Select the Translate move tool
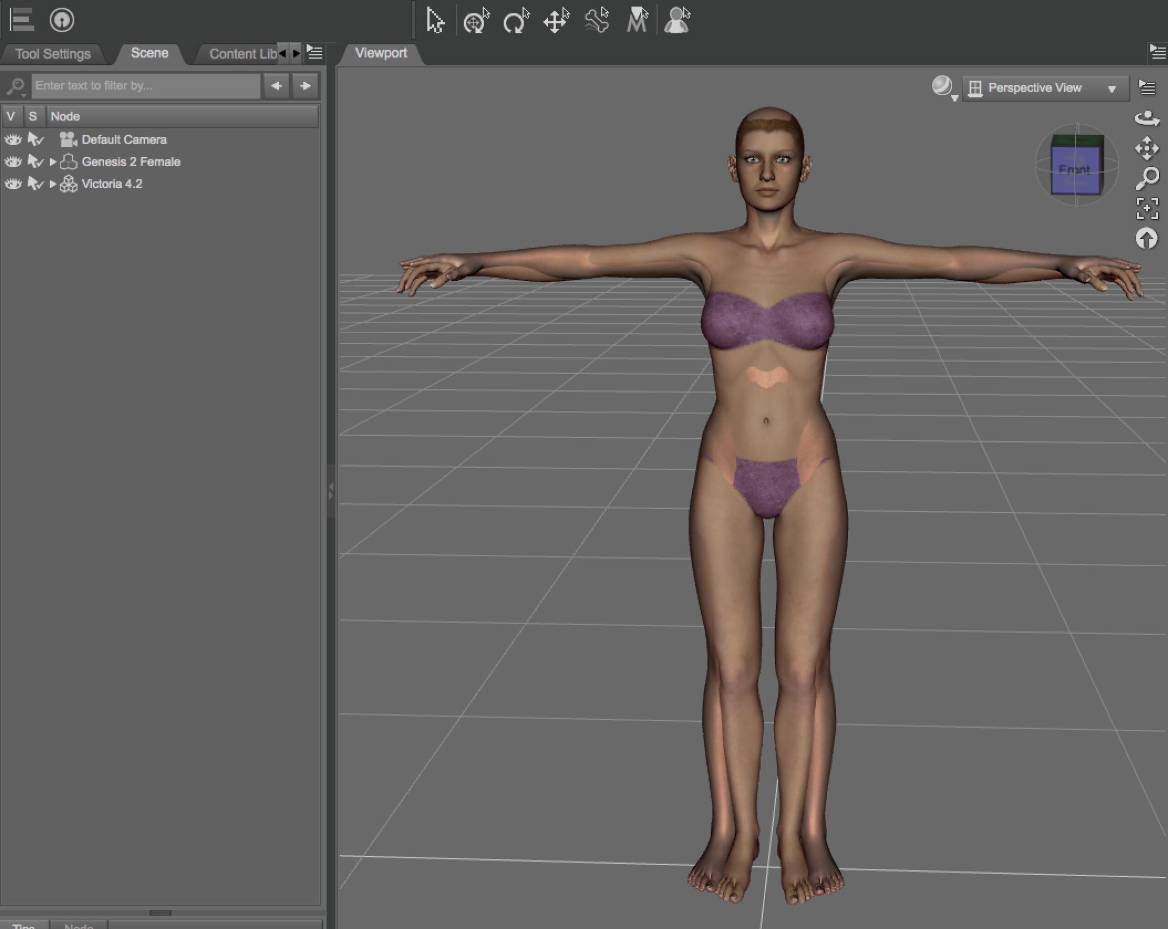Viewport: 1168px width, 929px height. tap(556, 21)
